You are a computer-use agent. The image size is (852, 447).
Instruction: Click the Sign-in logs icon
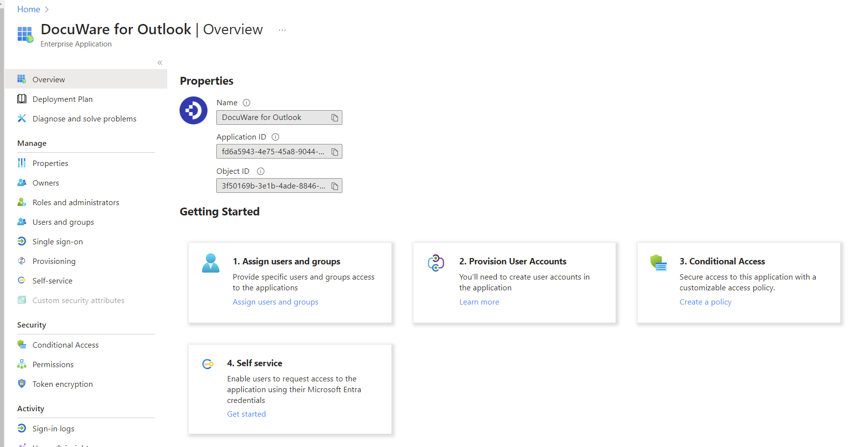22,428
